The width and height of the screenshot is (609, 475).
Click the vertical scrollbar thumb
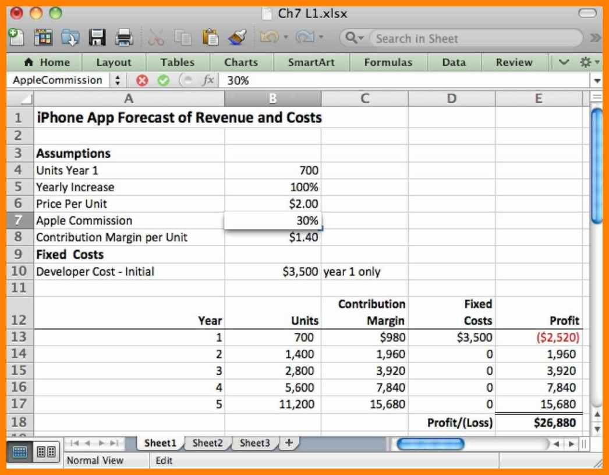[597, 166]
